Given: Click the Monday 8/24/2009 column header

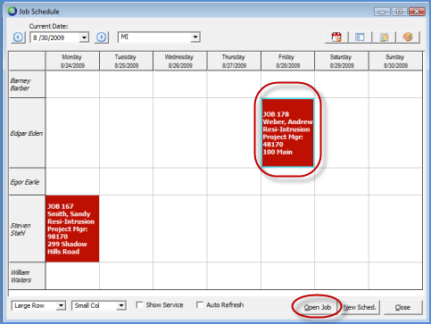Looking at the screenshot, I should coord(72,61).
